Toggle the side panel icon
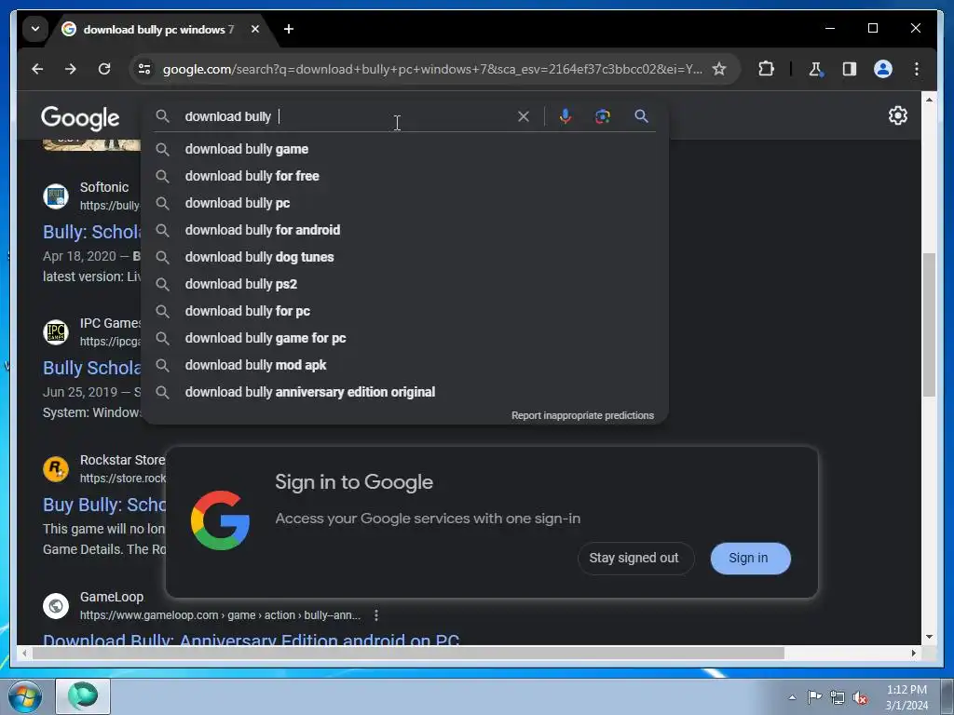 [850, 69]
